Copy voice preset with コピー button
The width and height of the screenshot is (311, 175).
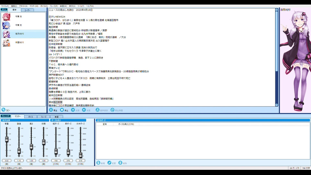[x=6, y=110]
